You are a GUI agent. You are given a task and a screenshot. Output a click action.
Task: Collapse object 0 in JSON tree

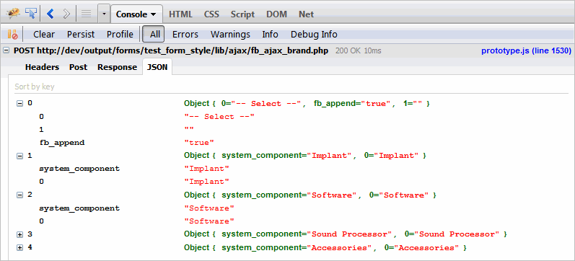click(19, 104)
